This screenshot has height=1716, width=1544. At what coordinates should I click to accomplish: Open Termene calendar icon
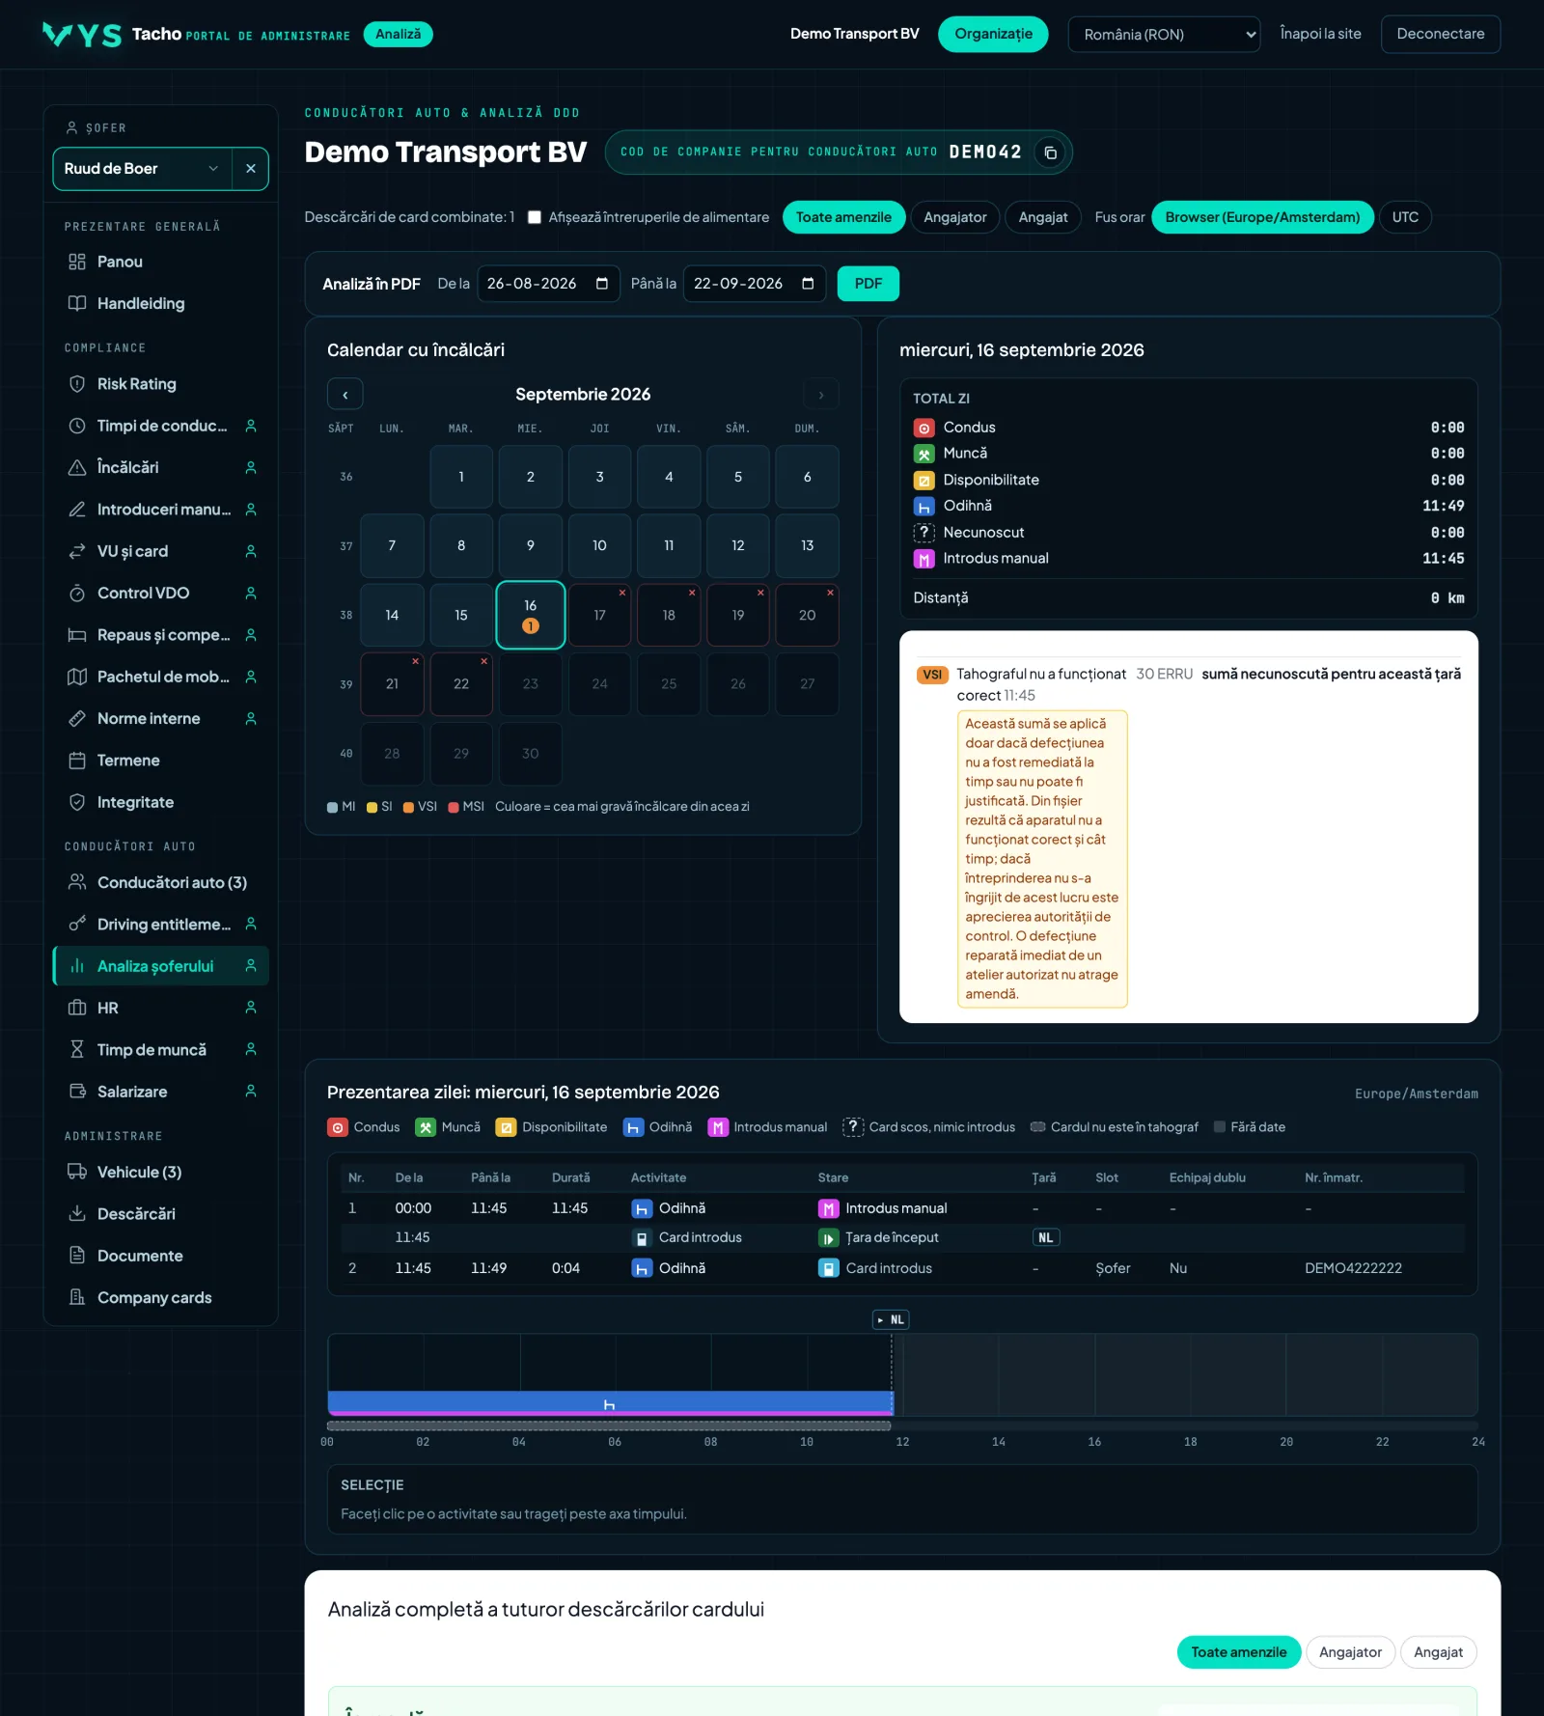click(x=77, y=761)
